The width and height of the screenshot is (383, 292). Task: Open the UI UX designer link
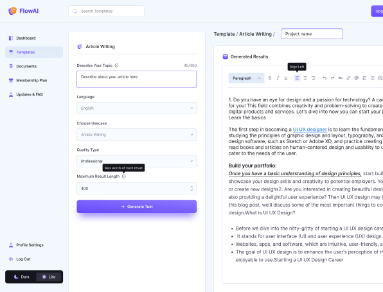[310, 130]
